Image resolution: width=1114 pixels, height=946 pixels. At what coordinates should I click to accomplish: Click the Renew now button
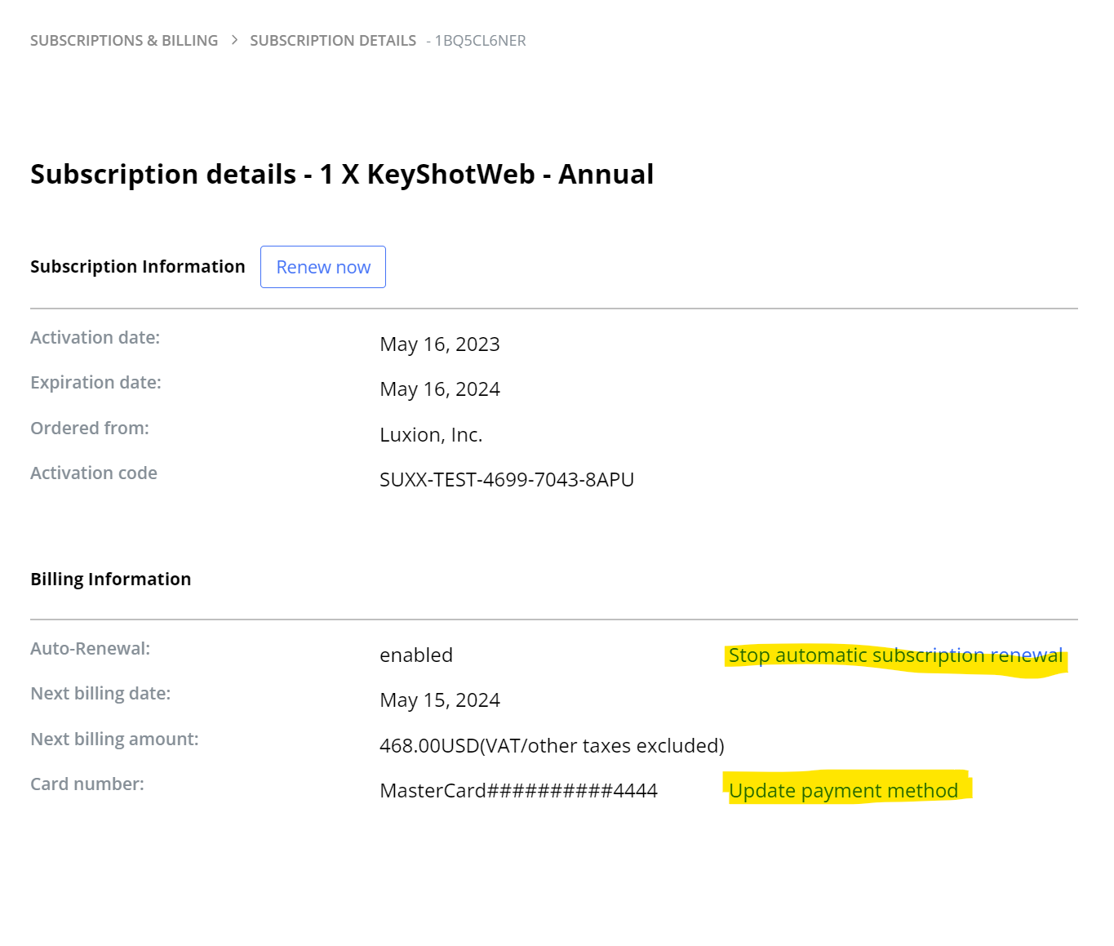pyautogui.click(x=322, y=267)
